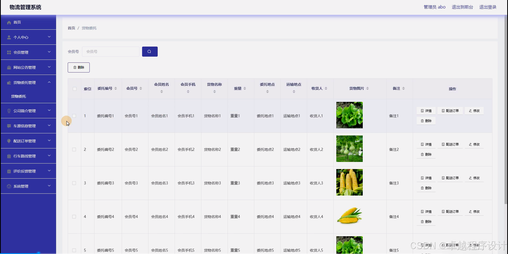
Task: Select 货物委托 submenu item
Action: (19, 96)
